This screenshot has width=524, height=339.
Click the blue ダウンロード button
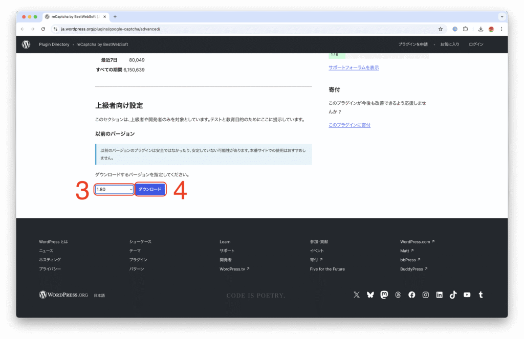tap(150, 189)
